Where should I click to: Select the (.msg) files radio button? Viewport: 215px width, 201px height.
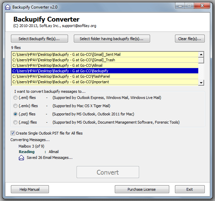[x=15, y=122]
